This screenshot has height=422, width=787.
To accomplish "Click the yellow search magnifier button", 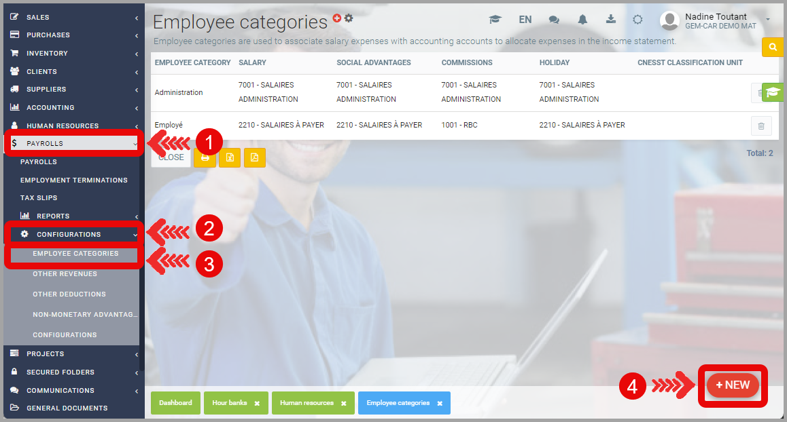I will pyautogui.click(x=773, y=47).
